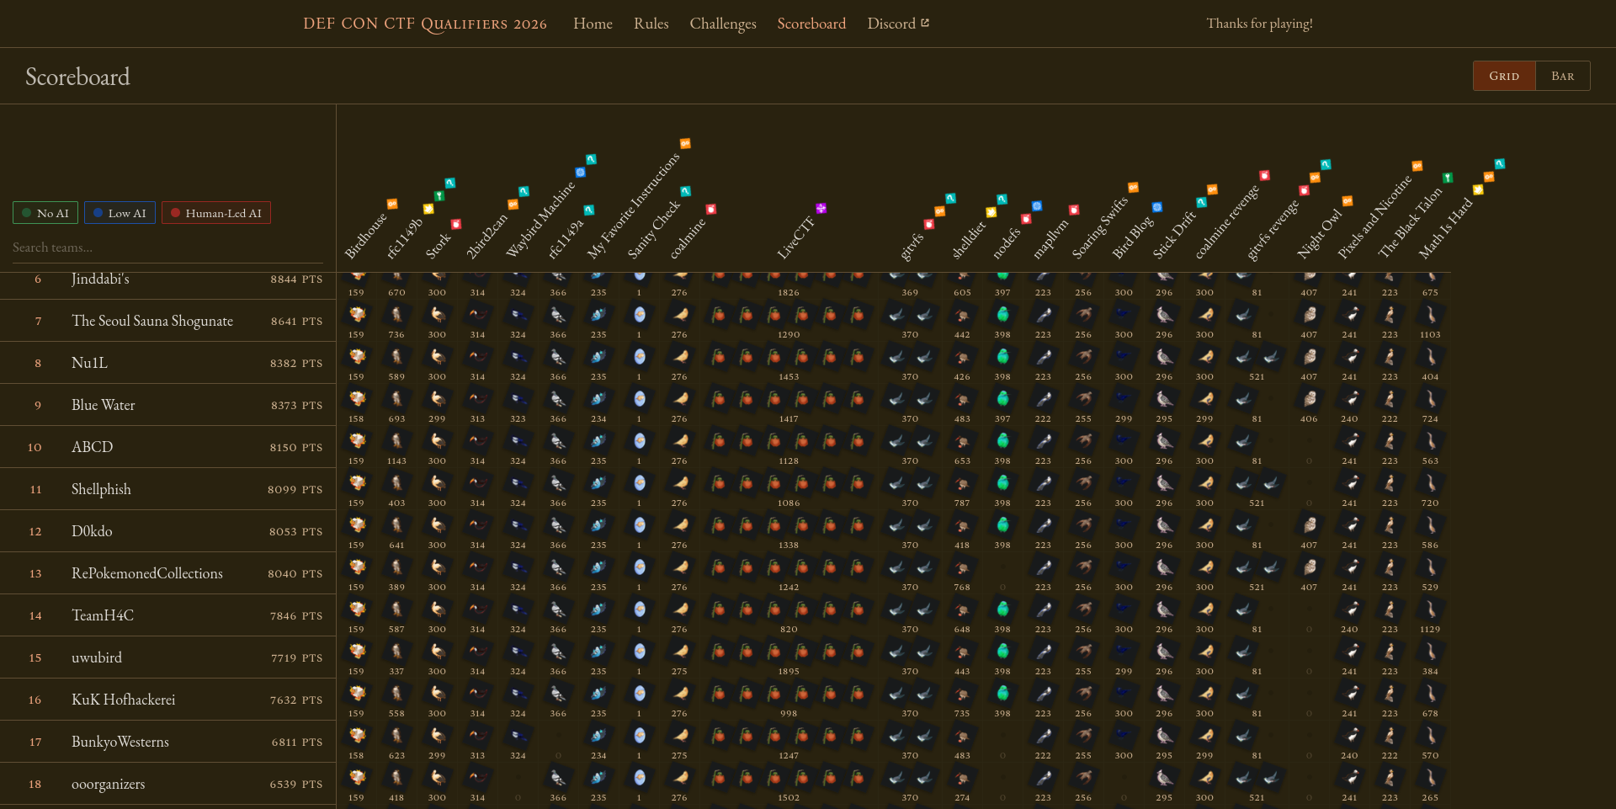Select the My Favorite Instructions icon for Shellphish
Viewport: 1616px width, 809px height.
coord(598,482)
